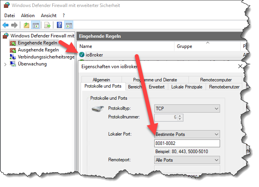Image resolution: width=259 pixels, height=187 pixels.
Task: Open the Protokolltyp TCP dropdown
Action: pyautogui.click(x=187, y=109)
